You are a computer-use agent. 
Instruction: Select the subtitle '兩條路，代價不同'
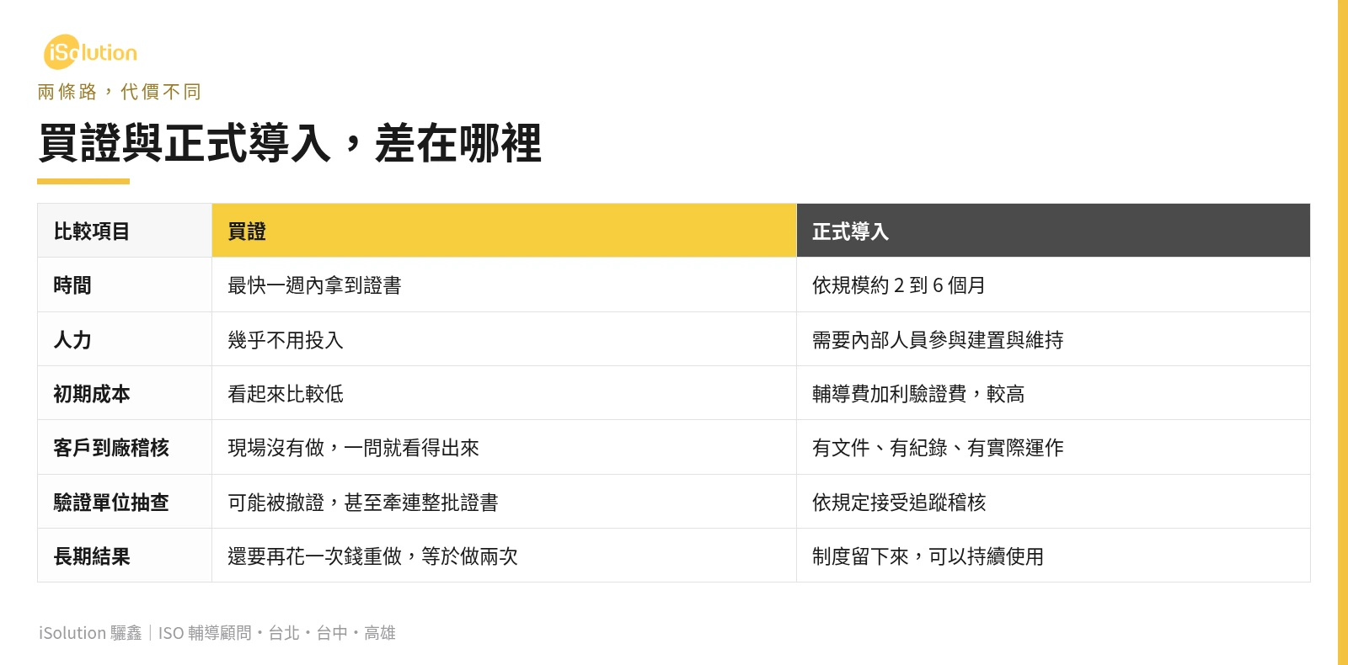click(x=119, y=92)
